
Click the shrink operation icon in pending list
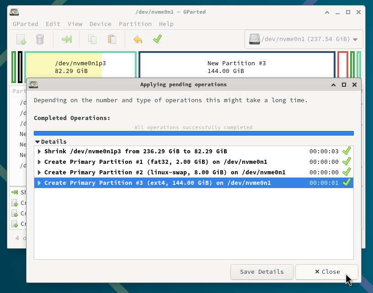point(15,192)
